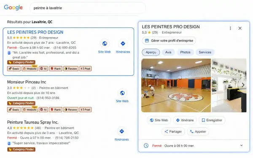Click the Basic button under LES PEINTRES PRO DESIGN
The width and height of the screenshot is (253, 158).
[x=14, y=69]
